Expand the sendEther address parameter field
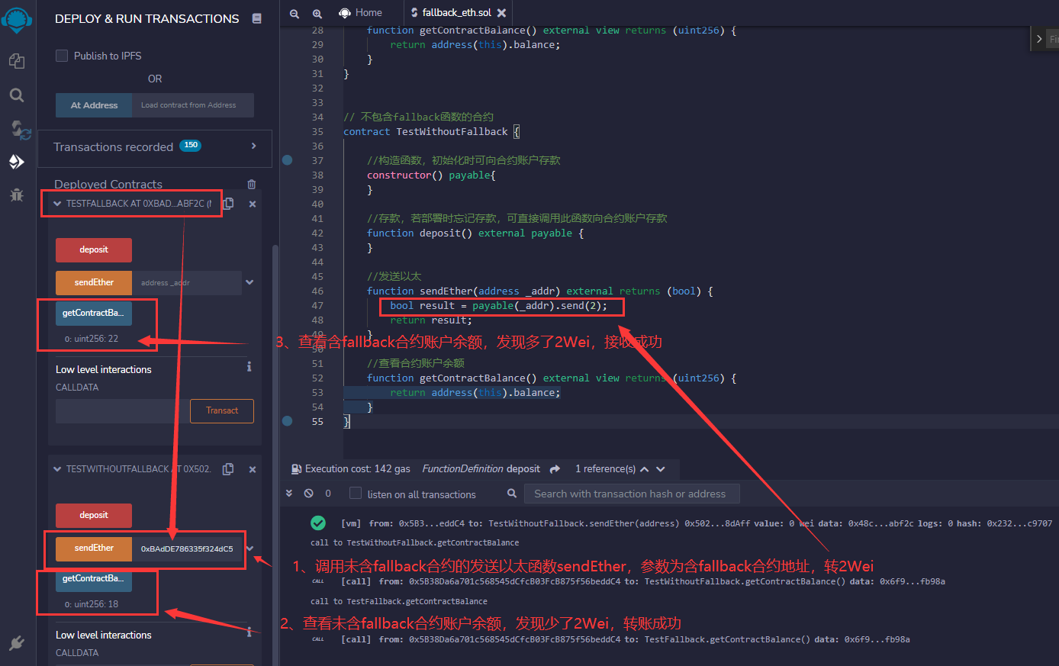The height and width of the screenshot is (666, 1059). click(x=249, y=282)
